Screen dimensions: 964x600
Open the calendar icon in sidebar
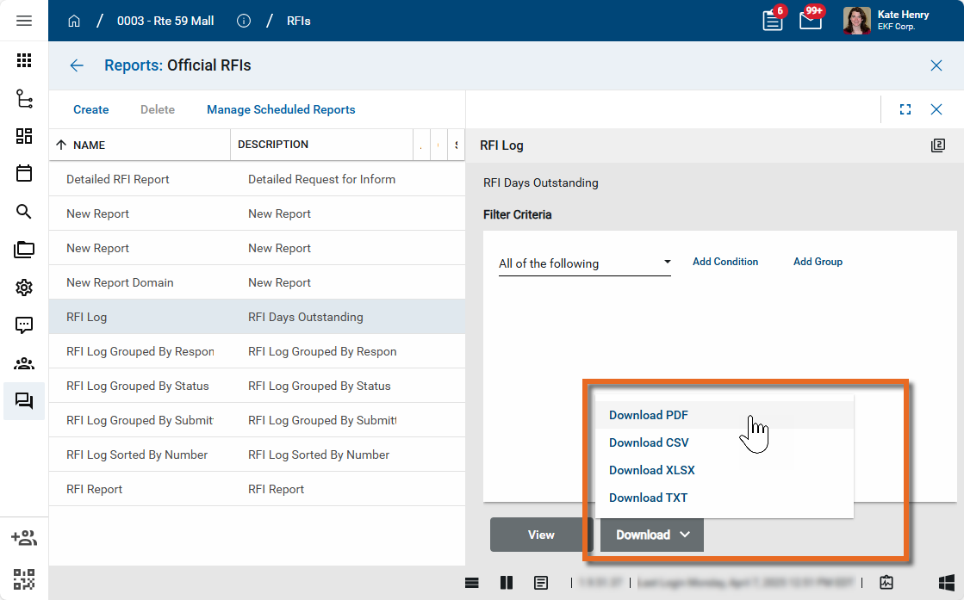(24, 173)
